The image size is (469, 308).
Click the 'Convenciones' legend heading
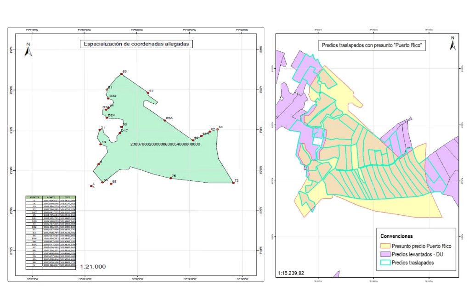pyautogui.click(x=396, y=236)
